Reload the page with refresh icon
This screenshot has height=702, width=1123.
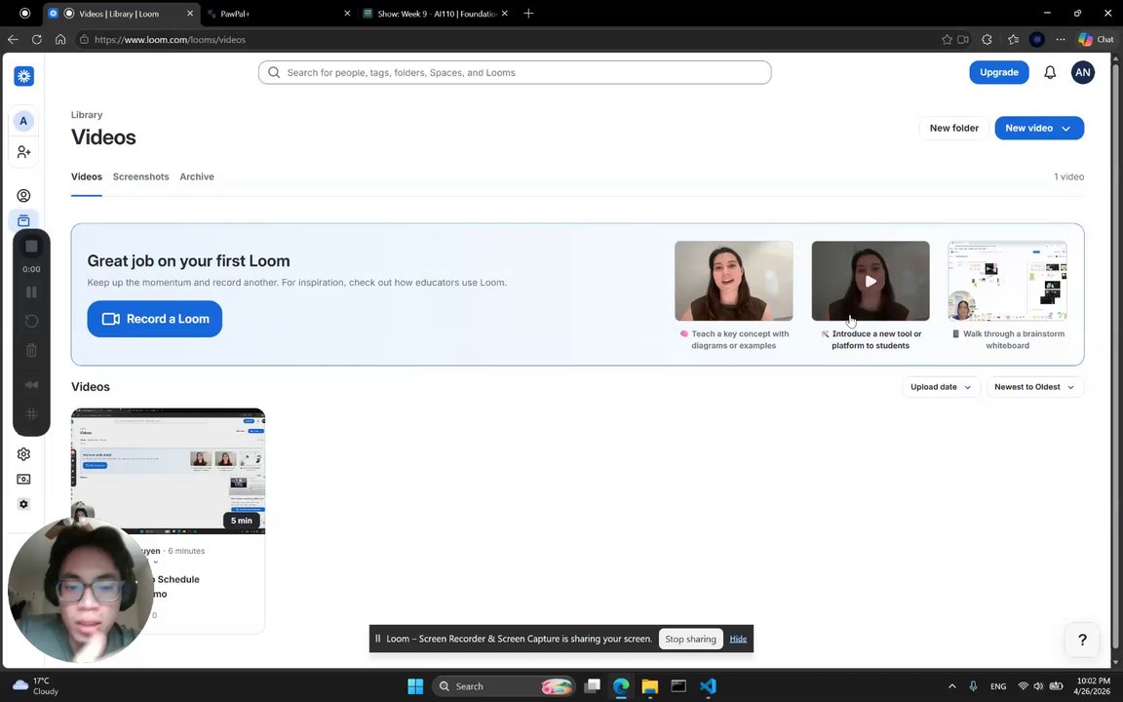pyautogui.click(x=36, y=39)
